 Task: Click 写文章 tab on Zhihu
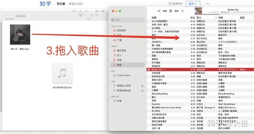pos(61,4)
